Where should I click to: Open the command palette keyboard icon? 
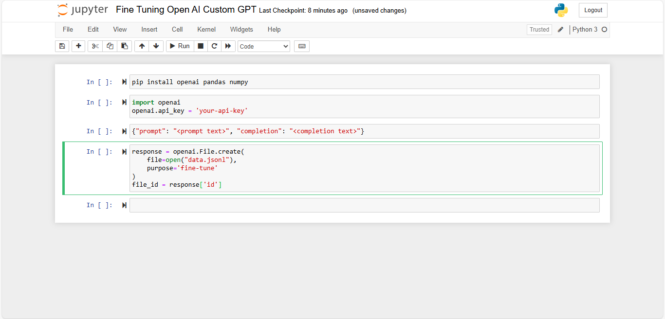302,46
